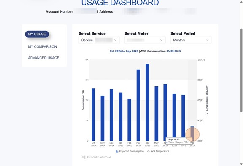
Task: Click the FusionCharts Trial logo icon
Action: tap(84, 157)
